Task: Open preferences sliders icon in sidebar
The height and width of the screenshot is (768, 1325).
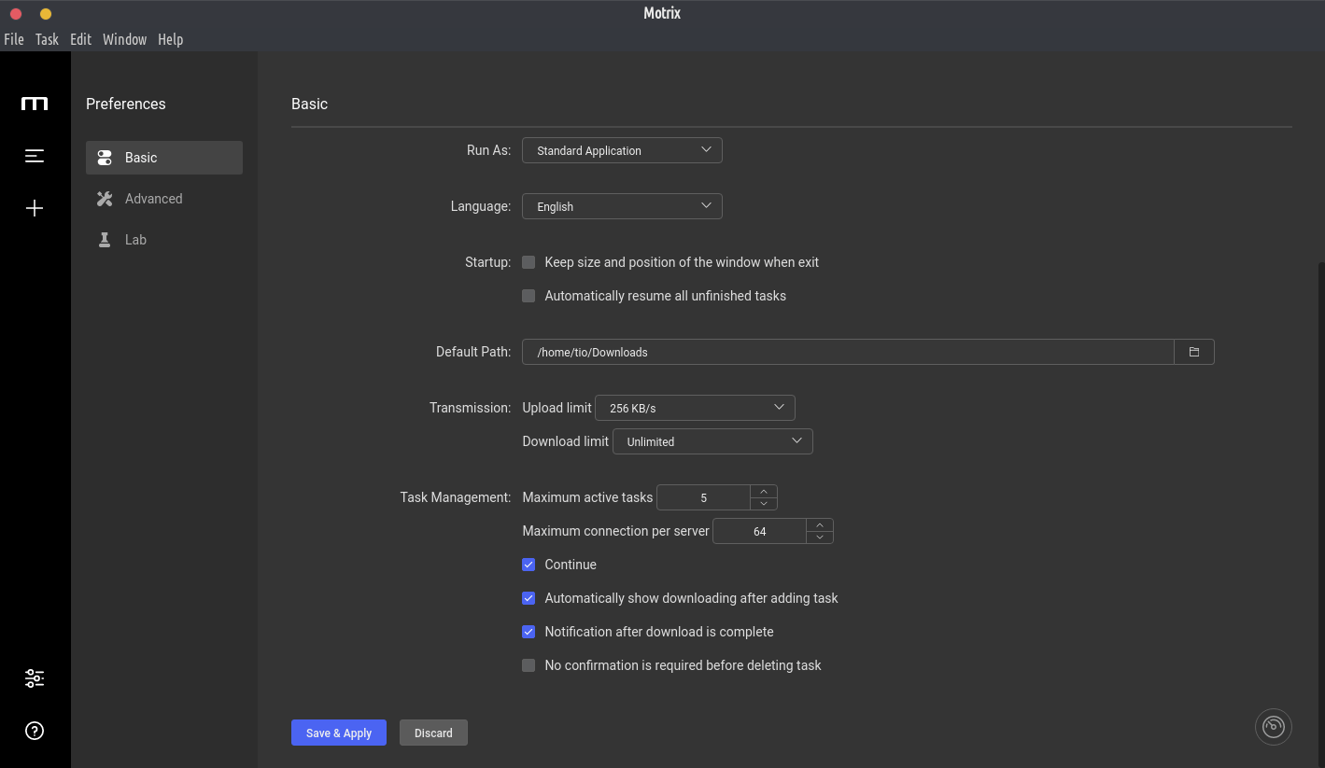Action: point(35,678)
